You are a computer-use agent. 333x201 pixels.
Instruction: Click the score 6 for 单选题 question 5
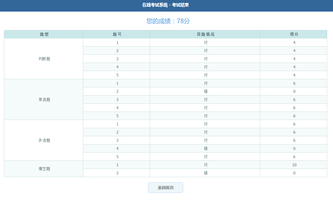pyautogui.click(x=294, y=116)
